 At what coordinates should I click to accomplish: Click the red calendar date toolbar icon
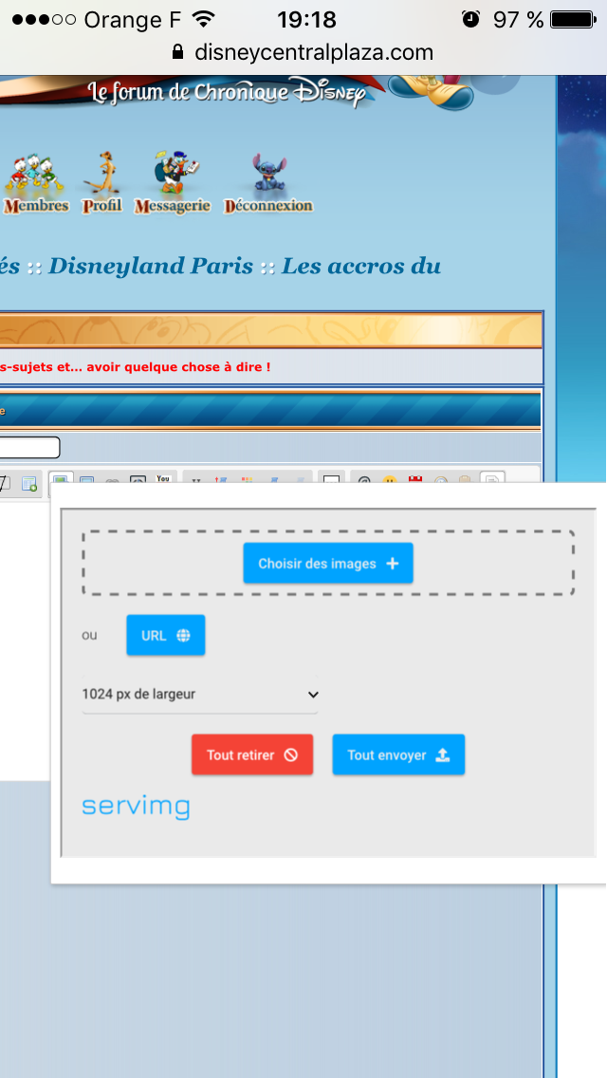(414, 480)
